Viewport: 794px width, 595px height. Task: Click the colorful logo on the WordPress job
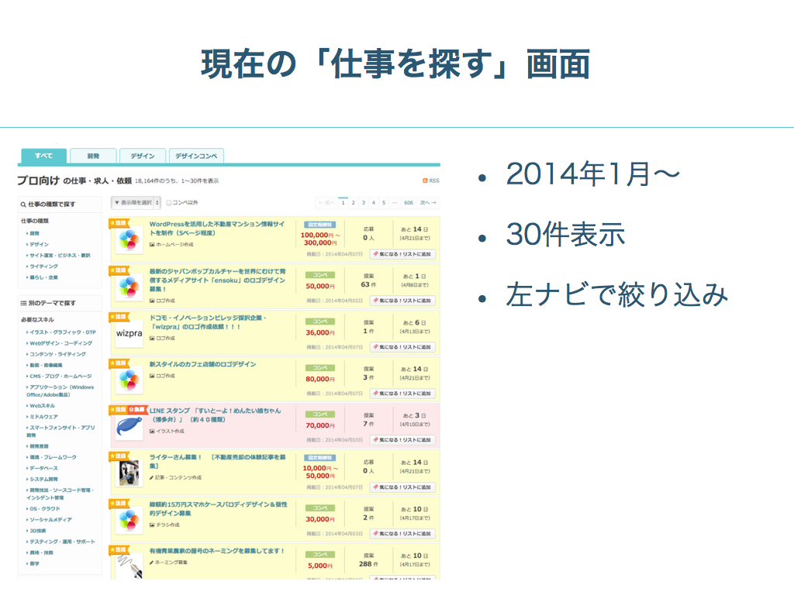pyautogui.click(x=128, y=240)
